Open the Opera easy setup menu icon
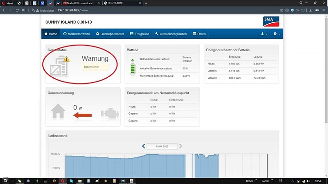Viewport: 328px width, 184px height. [x=324, y=10]
